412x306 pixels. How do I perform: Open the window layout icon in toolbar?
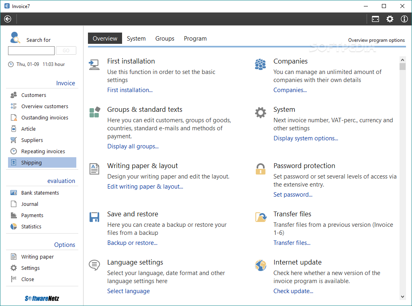pos(375,19)
